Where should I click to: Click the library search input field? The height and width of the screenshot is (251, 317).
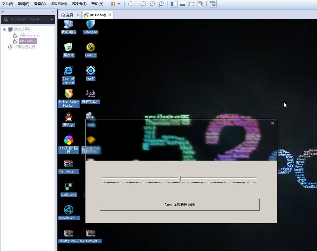[x=28, y=20]
